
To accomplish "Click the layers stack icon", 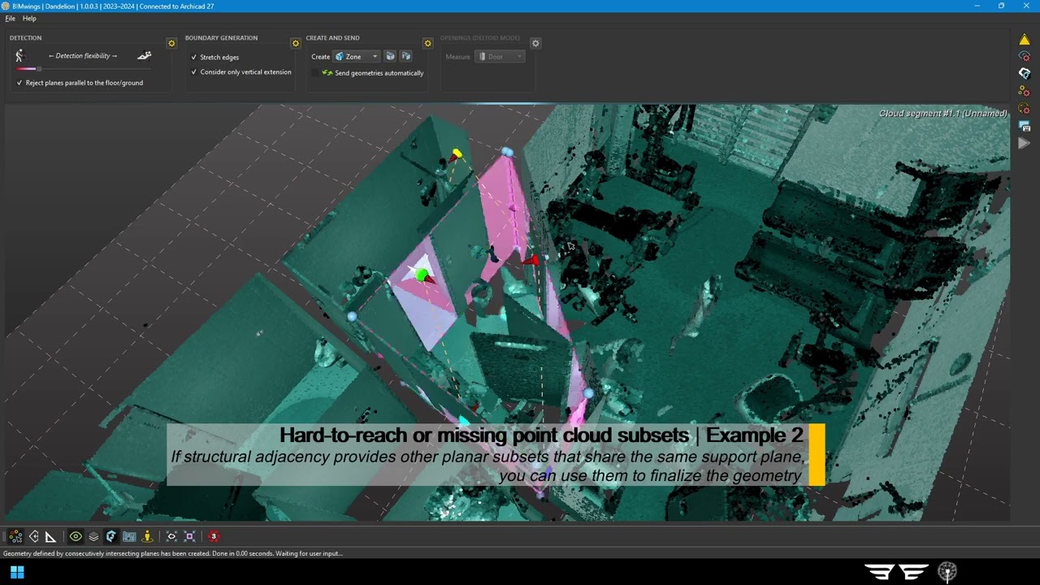I will tap(93, 536).
